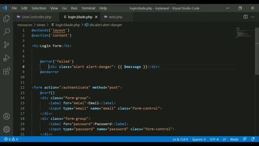Click the @extends('layout') code line
Screen dimensions: 259x146
[x=51, y=30]
